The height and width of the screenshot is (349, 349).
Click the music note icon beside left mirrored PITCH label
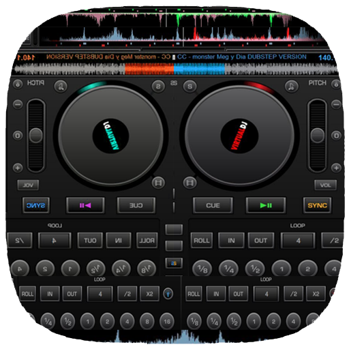[61, 87]
